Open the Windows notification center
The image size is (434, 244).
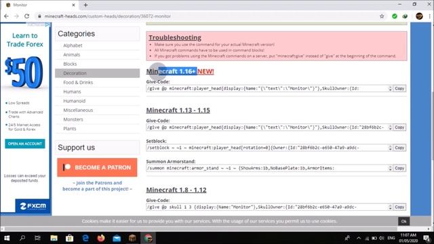[427, 238]
